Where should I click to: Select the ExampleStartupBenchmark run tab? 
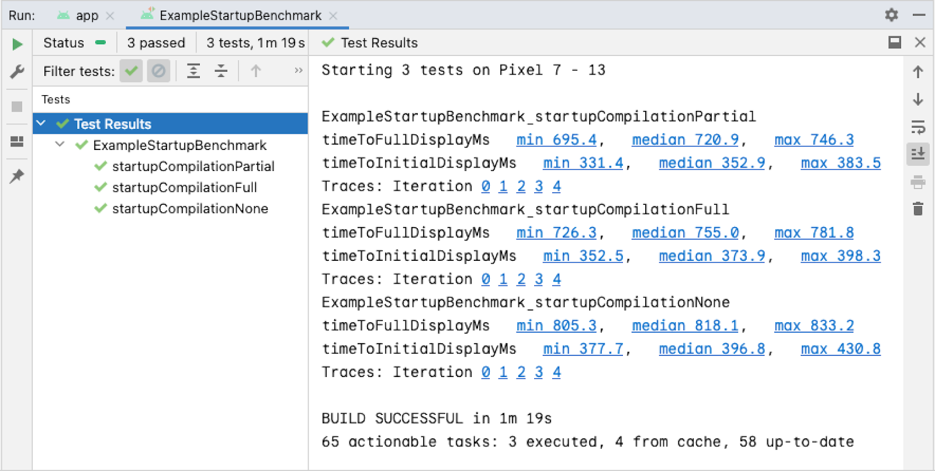point(240,16)
